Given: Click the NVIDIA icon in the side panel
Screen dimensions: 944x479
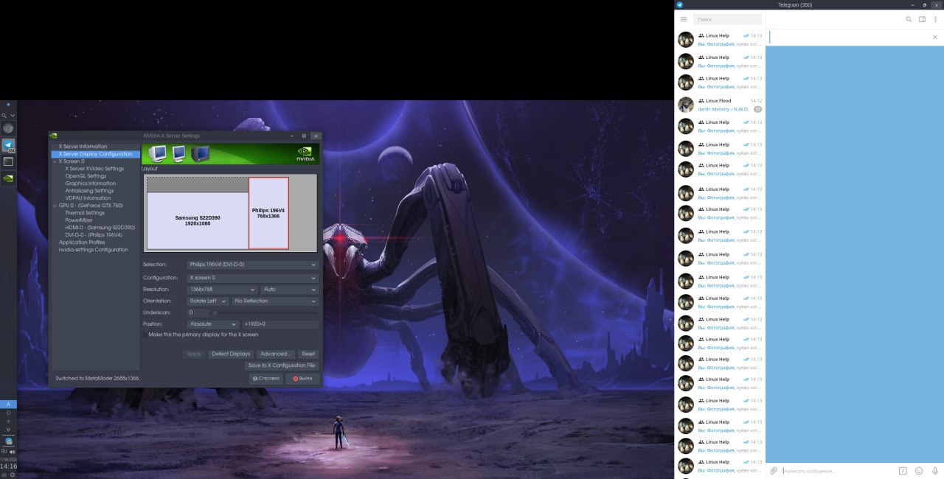Looking at the screenshot, I should pyautogui.click(x=8, y=178).
